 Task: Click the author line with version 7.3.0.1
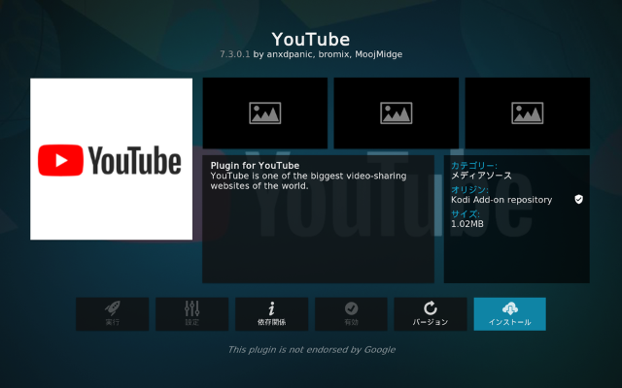(310, 54)
